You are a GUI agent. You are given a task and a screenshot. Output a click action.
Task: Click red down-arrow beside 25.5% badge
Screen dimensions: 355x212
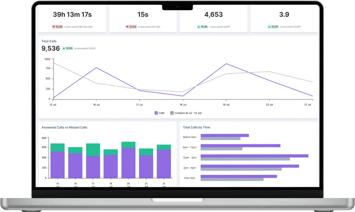[127, 27]
